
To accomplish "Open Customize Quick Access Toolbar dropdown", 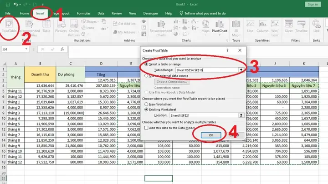I will pos(43,5).
